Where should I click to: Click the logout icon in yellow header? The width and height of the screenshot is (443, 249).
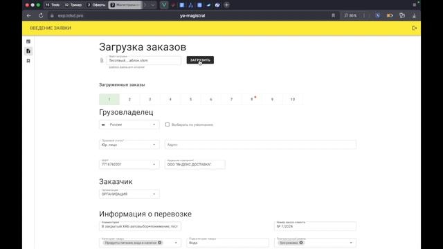pos(414,28)
